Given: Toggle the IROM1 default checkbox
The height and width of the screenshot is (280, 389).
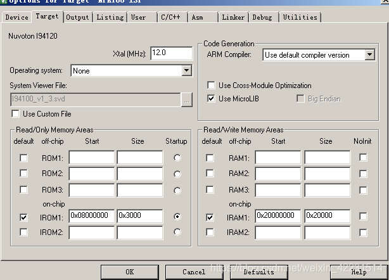Looking at the screenshot, I should click(23, 217).
